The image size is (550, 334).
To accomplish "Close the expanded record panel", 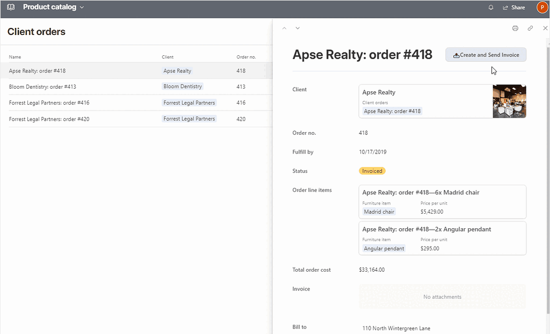I will (545, 28).
